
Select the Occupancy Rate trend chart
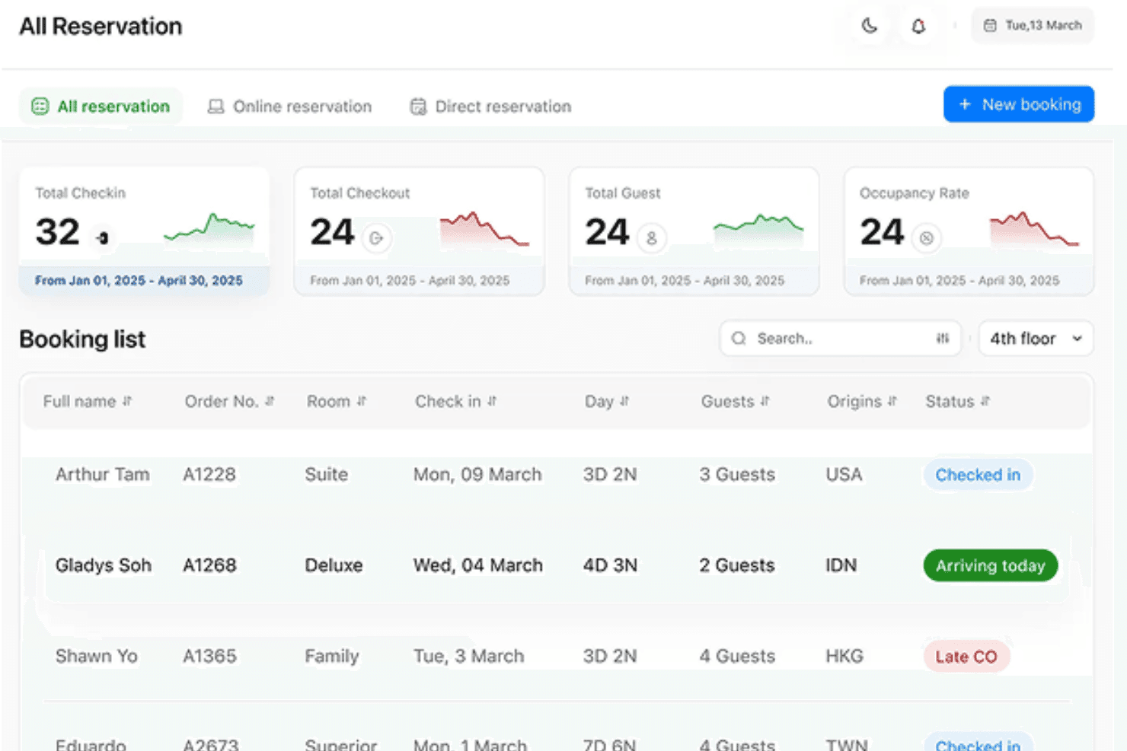point(1034,229)
